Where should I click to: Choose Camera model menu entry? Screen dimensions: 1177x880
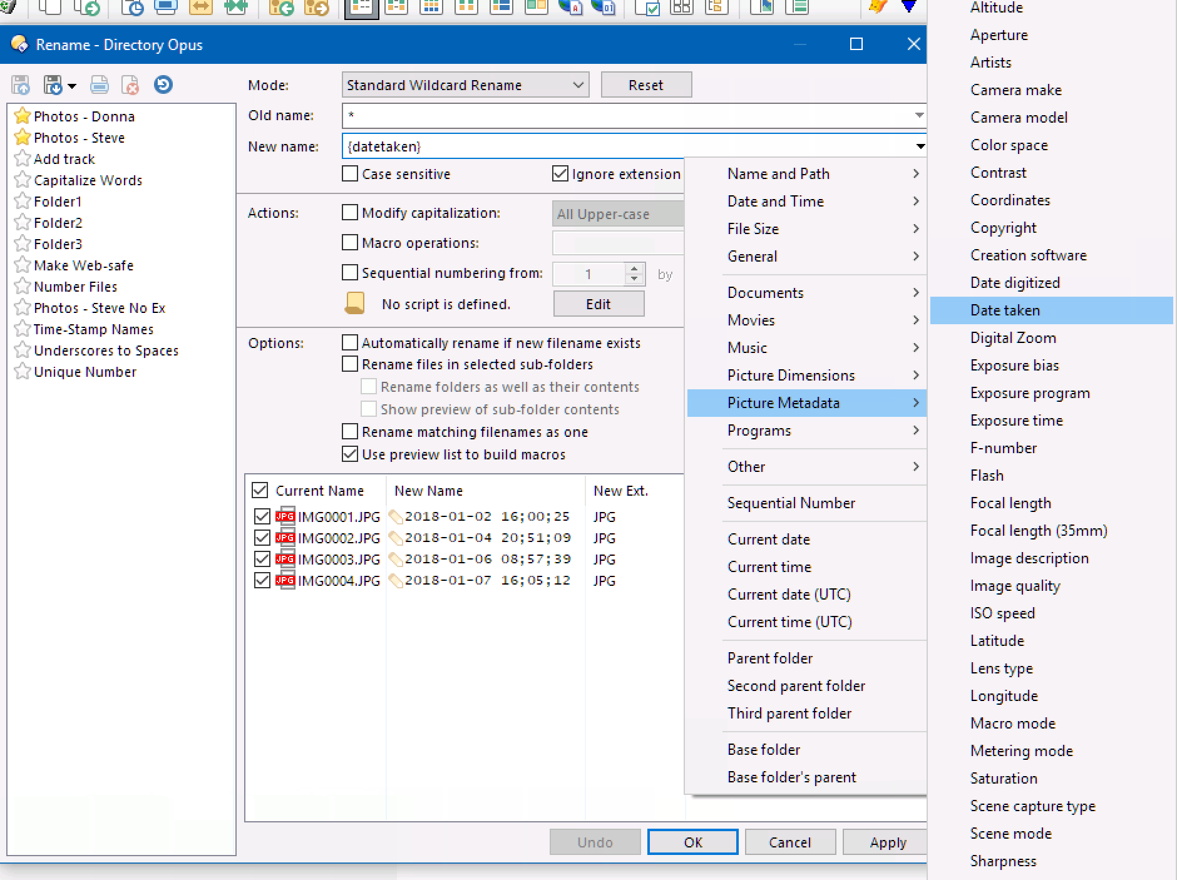pyautogui.click(x=1052, y=117)
